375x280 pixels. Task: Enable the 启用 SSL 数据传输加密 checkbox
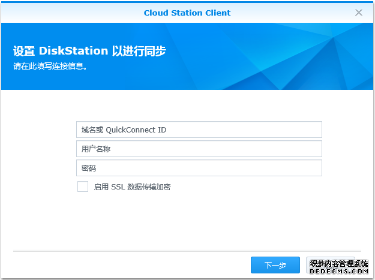pyautogui.click(x=83, y=186)
